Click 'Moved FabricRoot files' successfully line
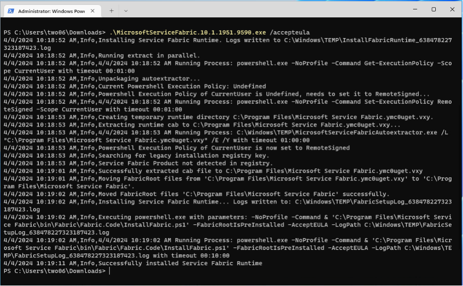This screenshot has width=463, height=286. tap(197, 194)
